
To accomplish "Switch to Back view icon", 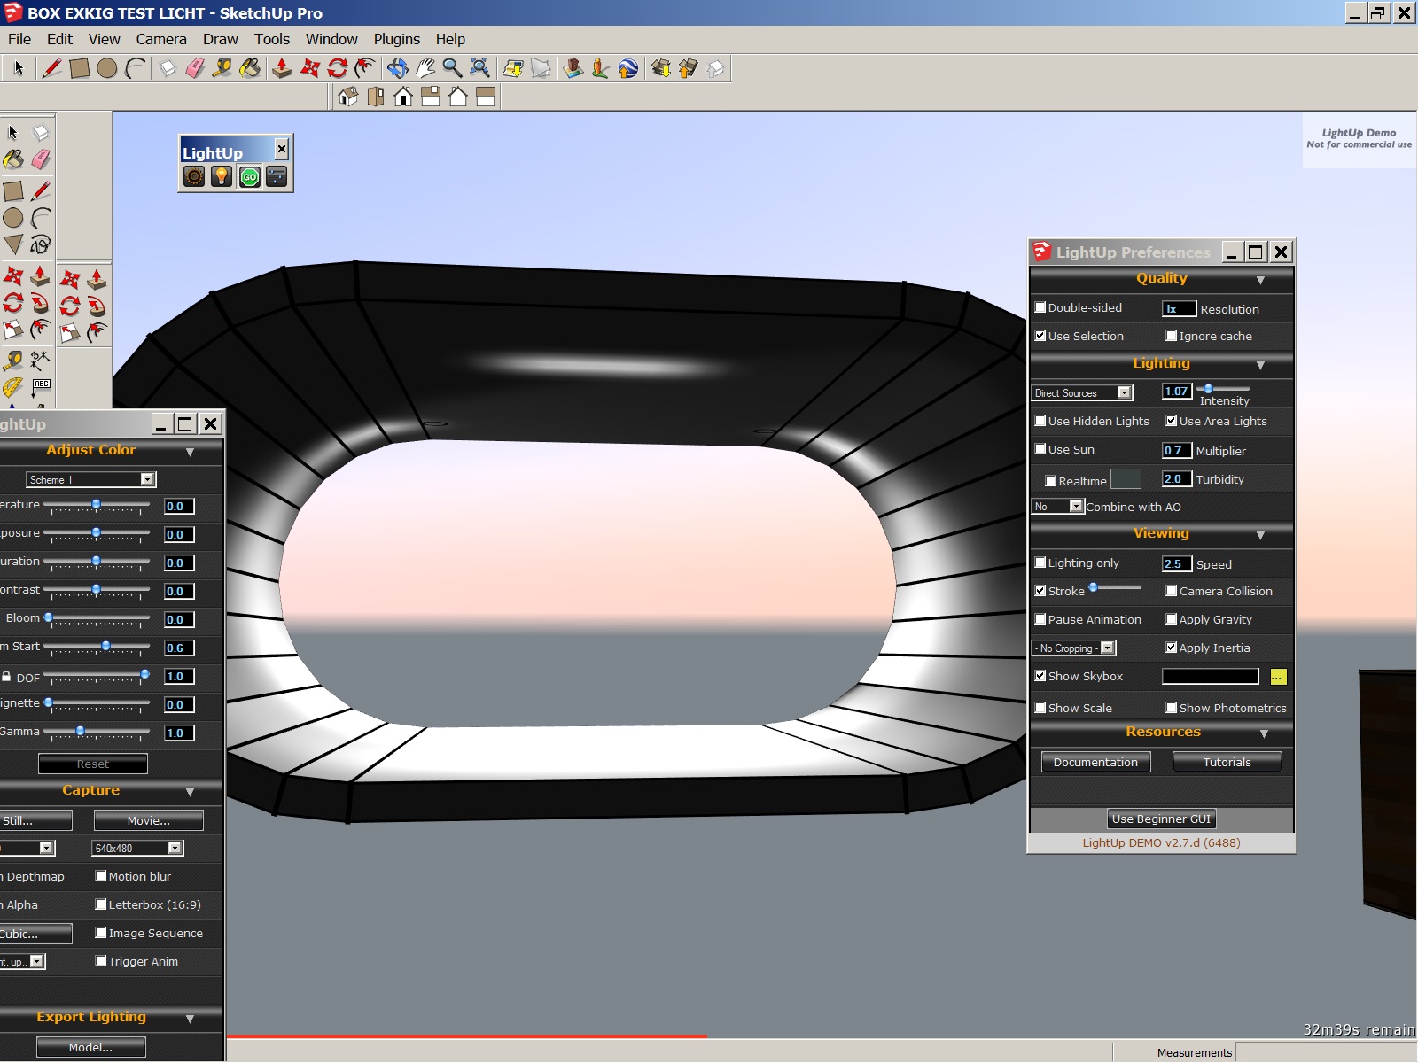I will tap(458, 97).
